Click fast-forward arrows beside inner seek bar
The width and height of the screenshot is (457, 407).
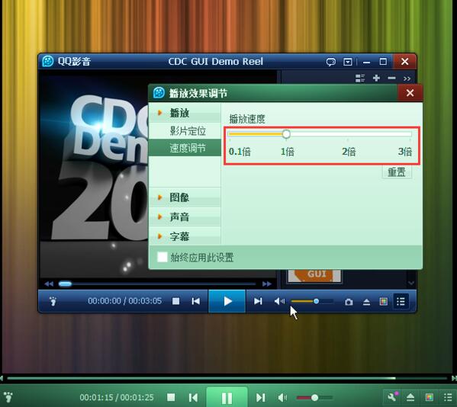tap(267, 284)
